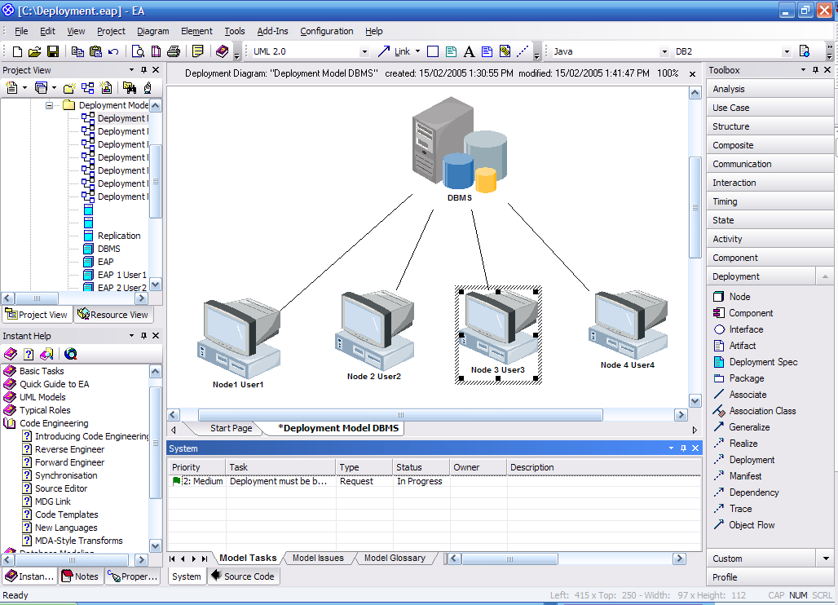
Task: Click the web search icon in Instant Help
Action: 70,354
